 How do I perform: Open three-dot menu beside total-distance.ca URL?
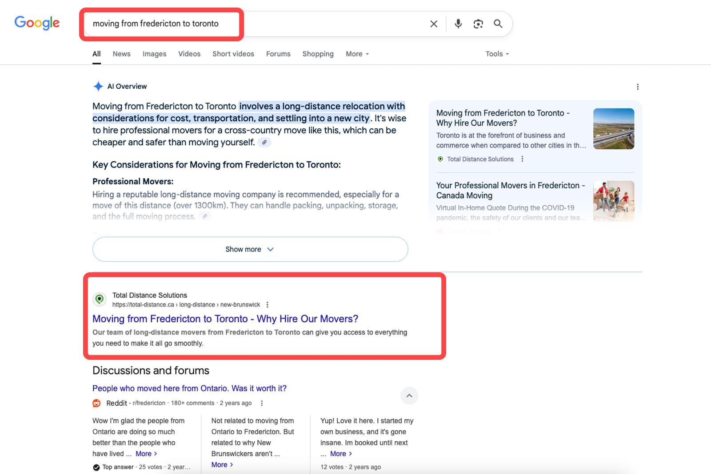coord(267,305)
